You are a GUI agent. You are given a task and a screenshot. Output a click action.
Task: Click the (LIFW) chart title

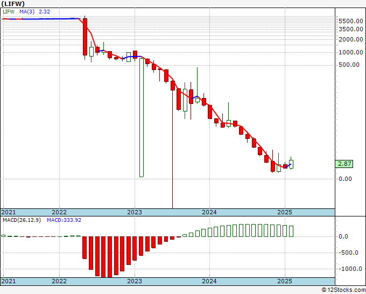click(x=13, y=4)
